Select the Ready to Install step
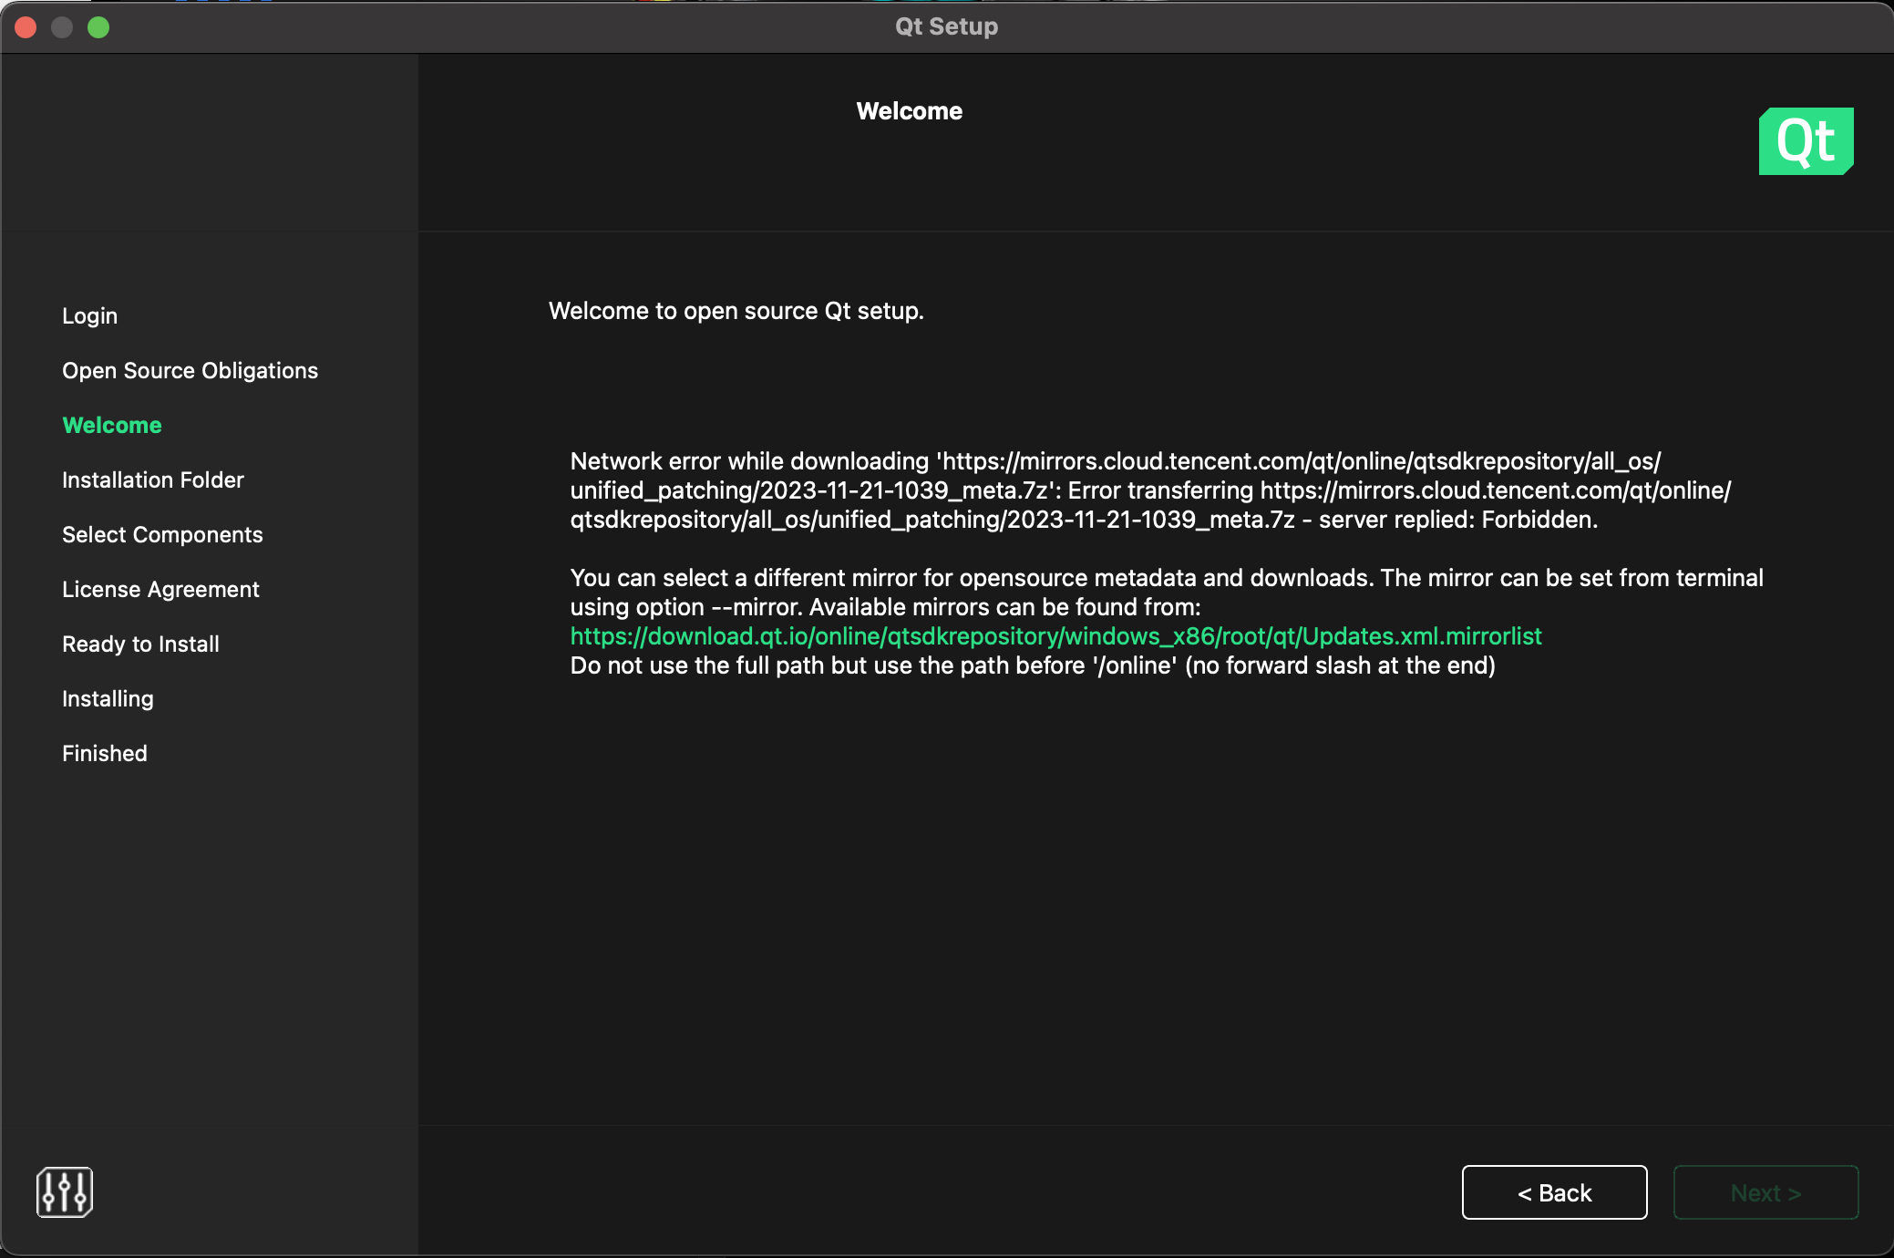1894x1258 pixels. coord(140,644)
